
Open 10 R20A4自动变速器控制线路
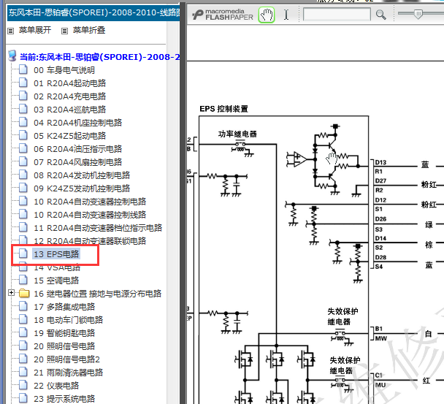(x=90, y=215)
